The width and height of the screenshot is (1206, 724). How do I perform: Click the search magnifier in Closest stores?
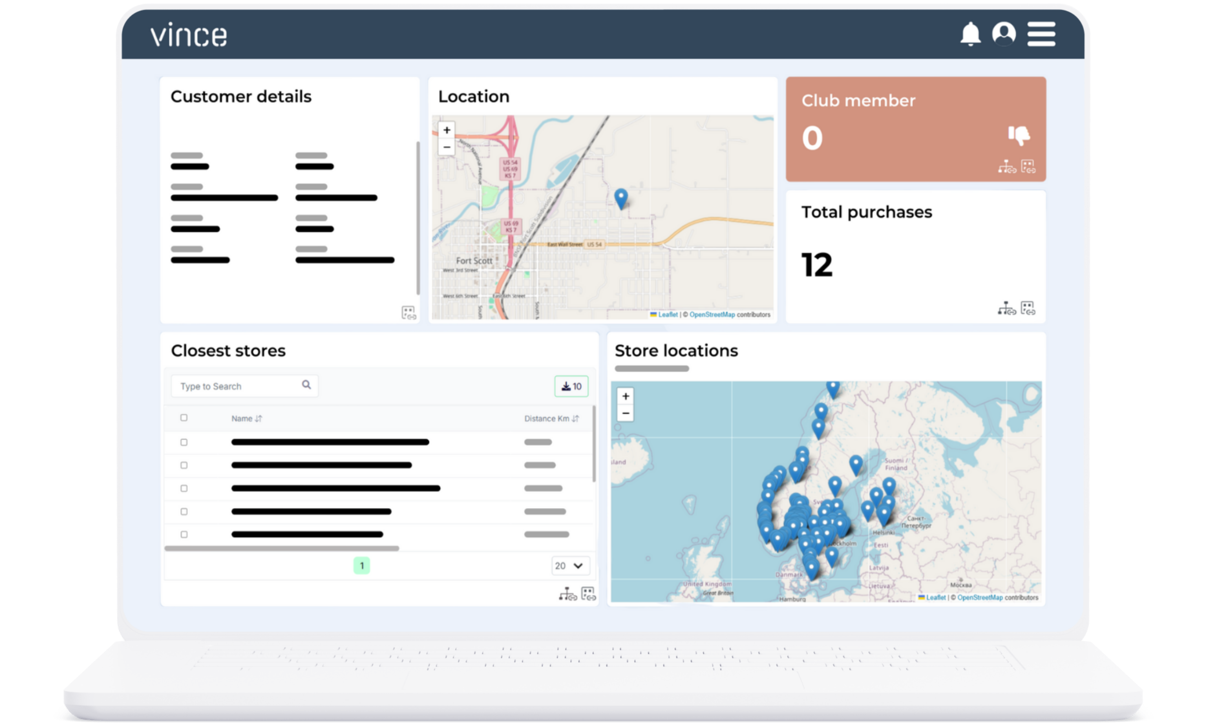pyautogui.click(x=307, y=385)
